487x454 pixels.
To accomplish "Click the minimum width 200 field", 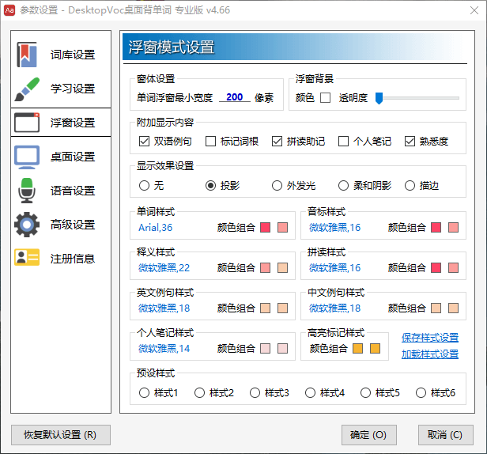I will click(235, 97).
